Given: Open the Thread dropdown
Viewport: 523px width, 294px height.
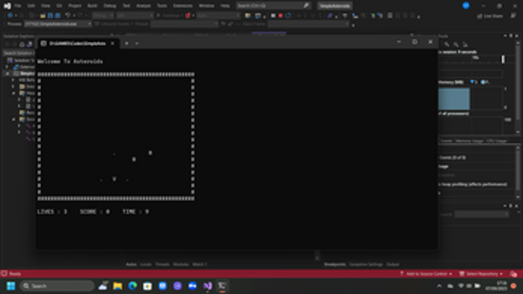Looking at the screenshot, I should 185,24.
